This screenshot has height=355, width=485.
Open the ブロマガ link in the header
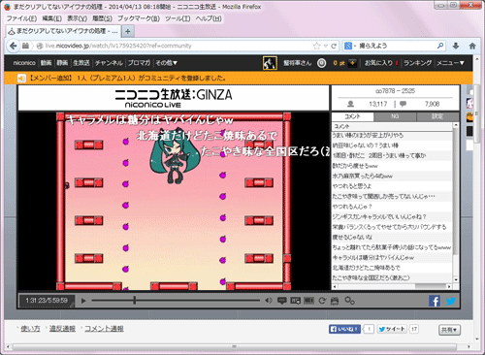(x=139, y=63)
